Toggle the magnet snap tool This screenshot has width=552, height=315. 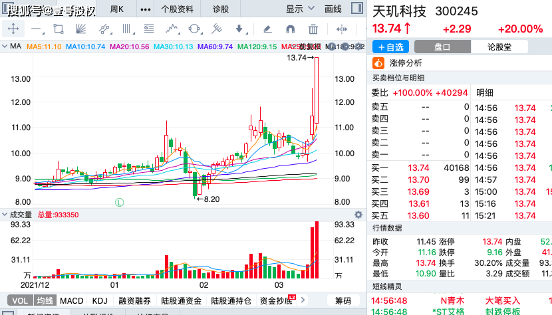pyautogui.click(x=290, y=29)
